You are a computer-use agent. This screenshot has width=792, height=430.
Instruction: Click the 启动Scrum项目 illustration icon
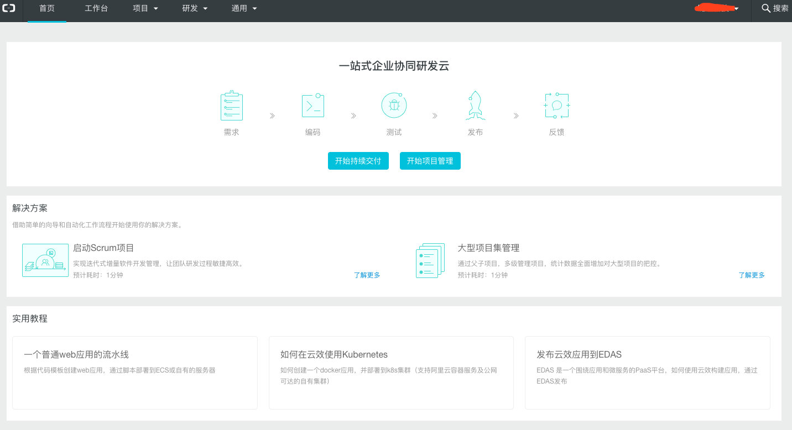pyautogui.click(x=45, y=260)
